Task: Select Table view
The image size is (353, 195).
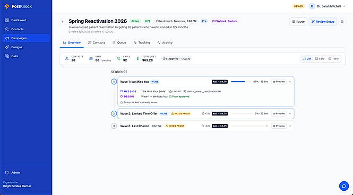Action: (333, 59)
